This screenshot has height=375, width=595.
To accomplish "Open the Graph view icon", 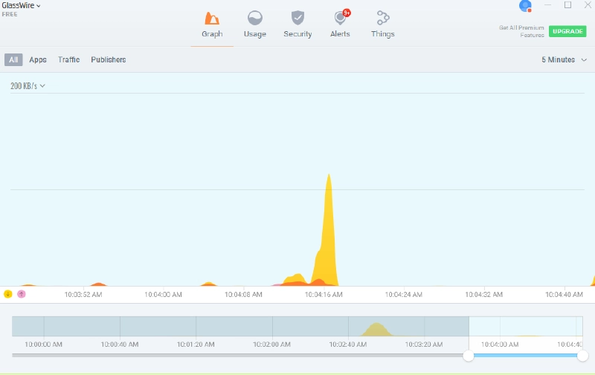I will [x=212, y=19].
